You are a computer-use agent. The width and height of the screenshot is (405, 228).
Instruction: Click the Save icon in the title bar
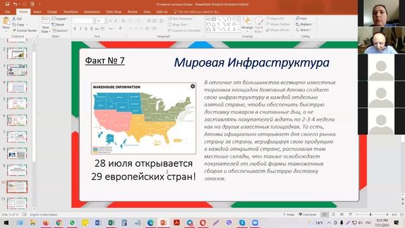7,4
